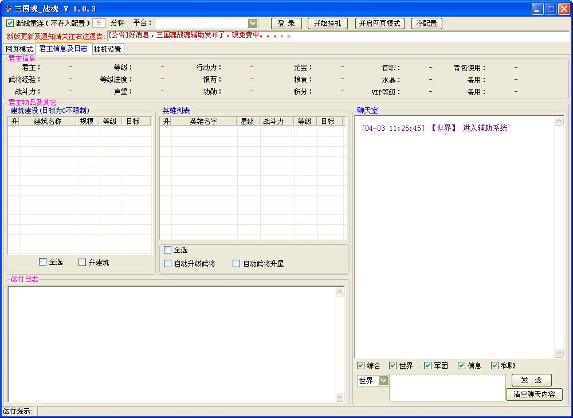
Task: Click 清空聊天内容 to clear chat
Action: click(x=534, y=394)
